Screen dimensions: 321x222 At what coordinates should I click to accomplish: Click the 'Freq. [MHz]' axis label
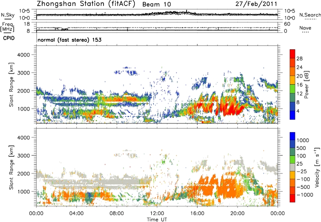pos(7,27)
